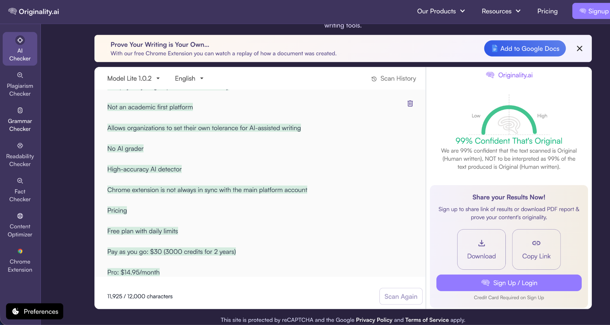Open the Content Optimizer tool
The width and height of the screenshot is (610, 325).
[20, 225]
